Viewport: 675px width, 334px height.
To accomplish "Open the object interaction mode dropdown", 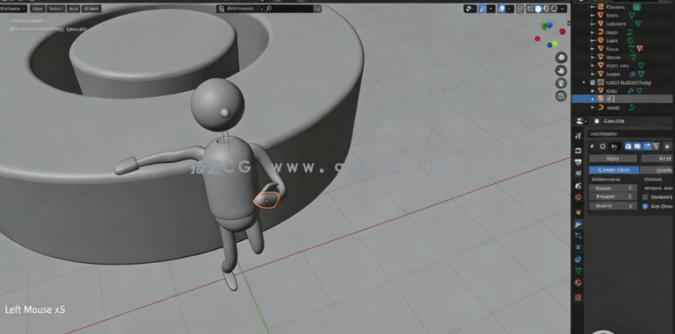I will (x=13, y=9).
